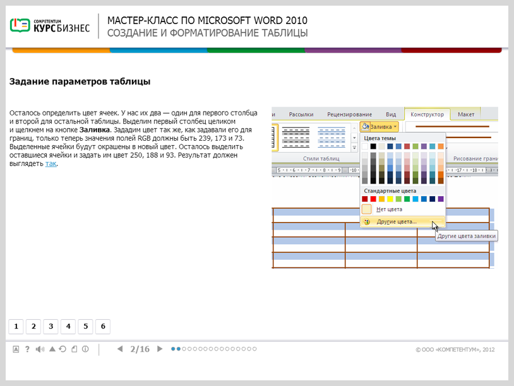Click the Заливка paint bucket icon

pos(365,126)
